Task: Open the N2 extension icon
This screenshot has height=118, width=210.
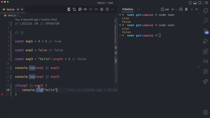Action: (x=205, y=61)
